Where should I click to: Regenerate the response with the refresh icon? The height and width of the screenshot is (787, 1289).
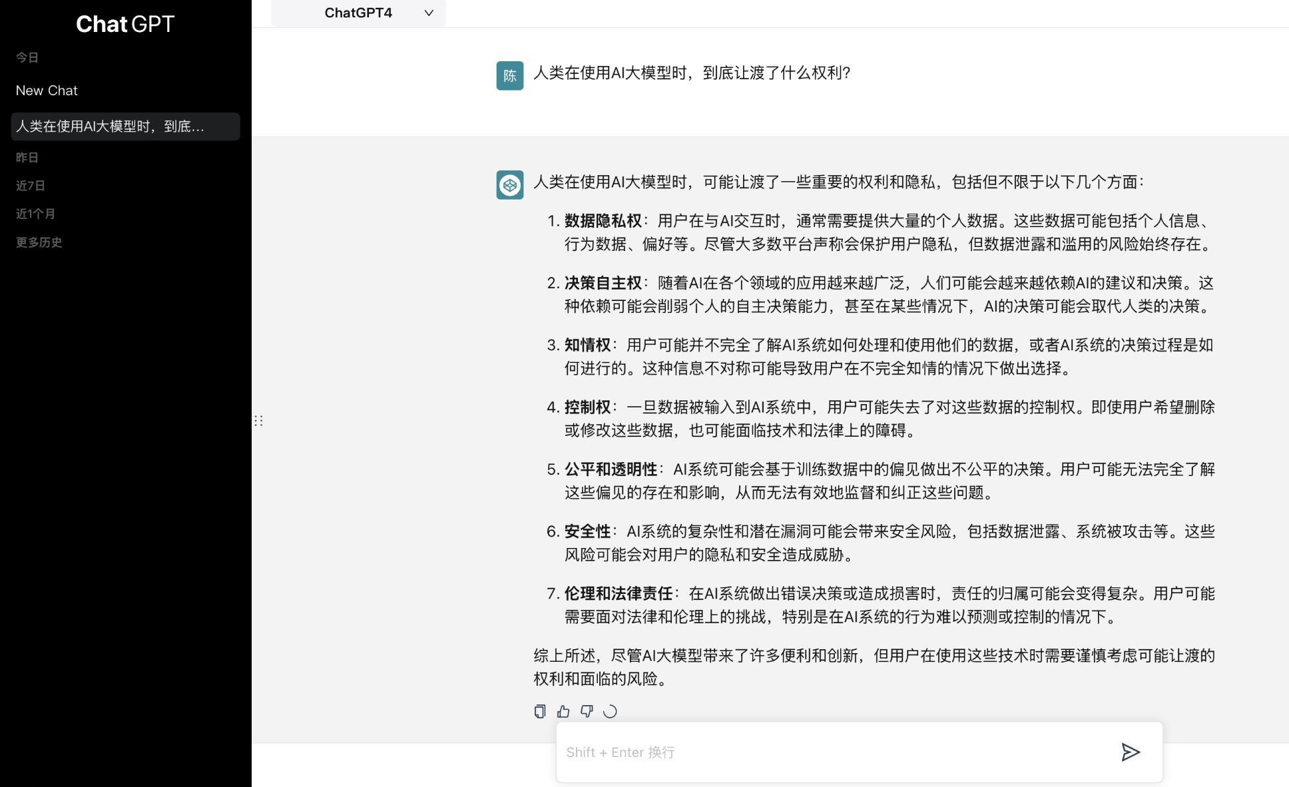pos(610,711)
